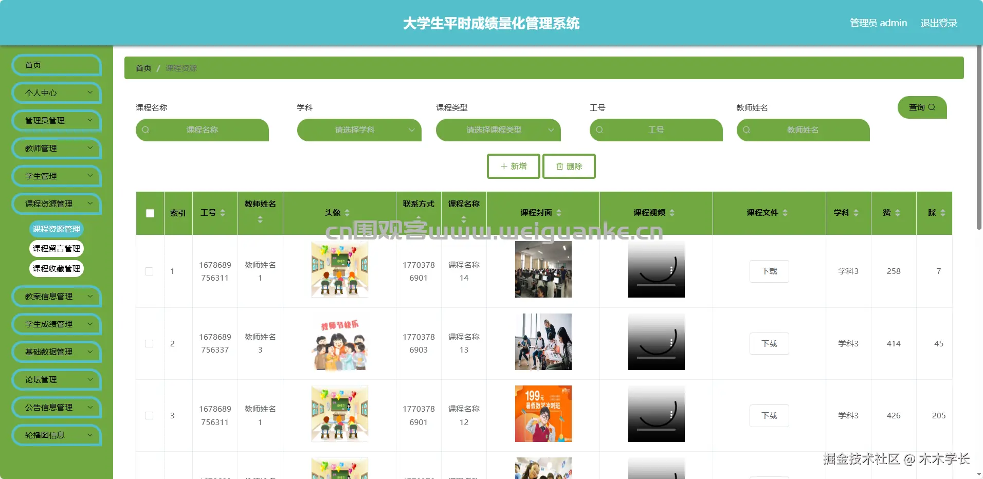Click 首页 breadcrumb link
The width and height of the screenshot is (983, 479).
click(x=143, y=68)
